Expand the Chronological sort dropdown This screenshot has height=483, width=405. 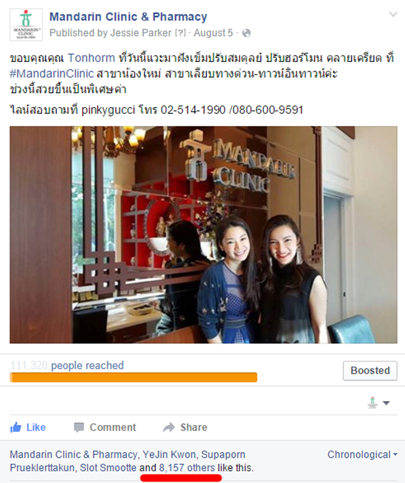tap(362, 454)
